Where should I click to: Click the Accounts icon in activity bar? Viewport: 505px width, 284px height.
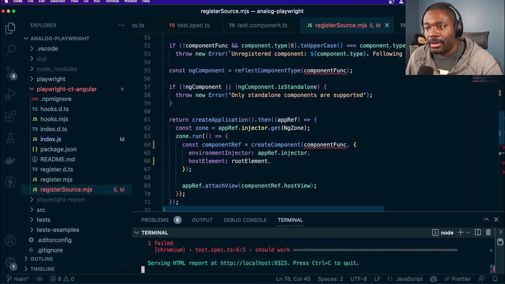pyautogui.click(x=11, y=241)
